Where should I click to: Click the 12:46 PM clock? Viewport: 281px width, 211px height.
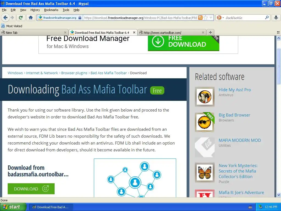click(x=271, y=207)
